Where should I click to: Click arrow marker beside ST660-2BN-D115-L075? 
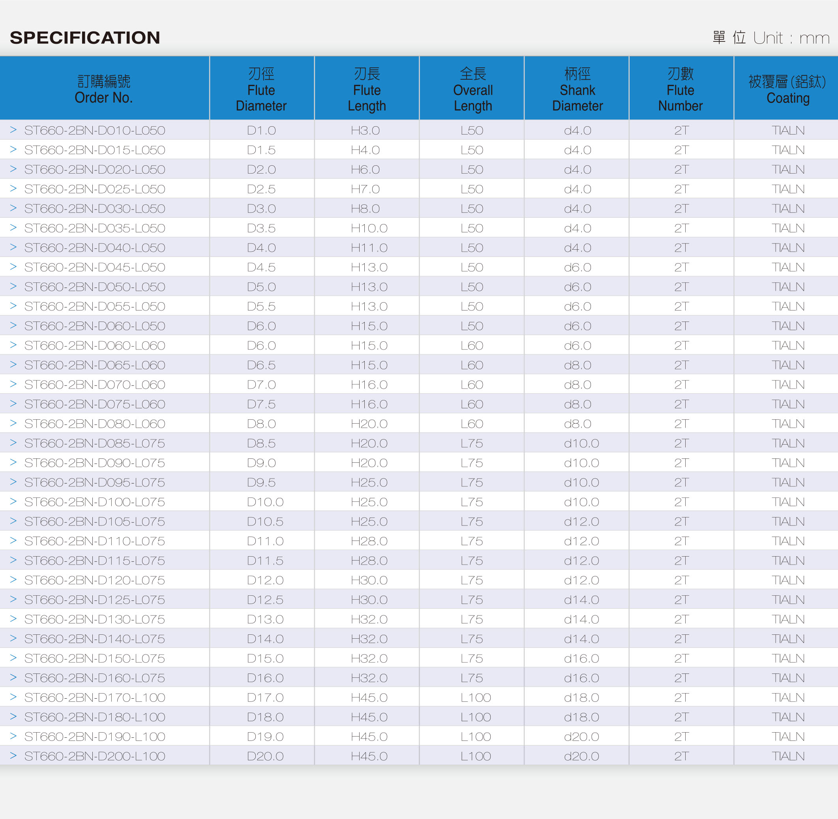point(13,560)
